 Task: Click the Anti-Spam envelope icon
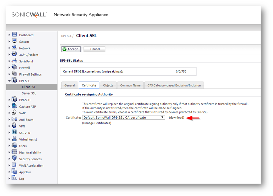coord(14,119)
